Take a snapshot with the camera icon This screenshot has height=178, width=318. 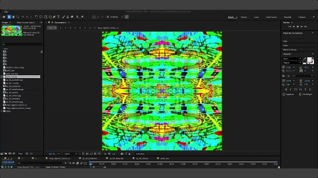point(122,154)
